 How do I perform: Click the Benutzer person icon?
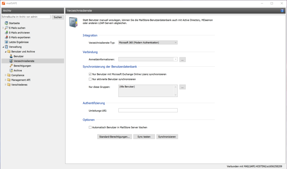(11, 56)
